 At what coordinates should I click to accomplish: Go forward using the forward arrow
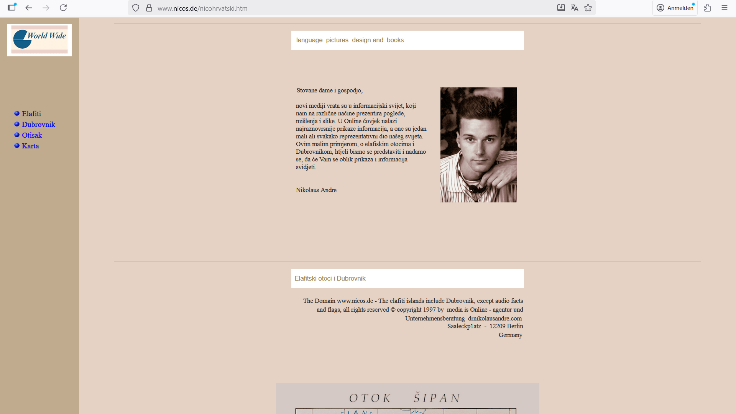tap(46, 8)
